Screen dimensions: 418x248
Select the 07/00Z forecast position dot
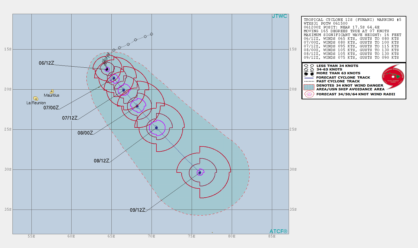pyautogui.click(x=114, y=78)
